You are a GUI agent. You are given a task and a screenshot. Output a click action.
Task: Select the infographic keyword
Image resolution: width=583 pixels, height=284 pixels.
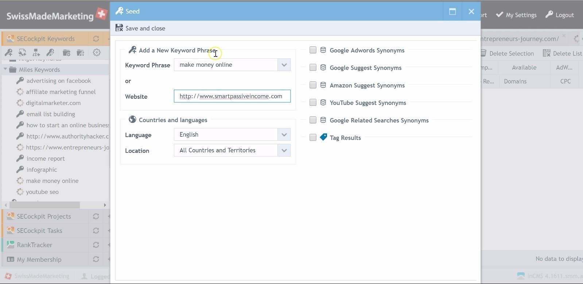coord(42,170)
